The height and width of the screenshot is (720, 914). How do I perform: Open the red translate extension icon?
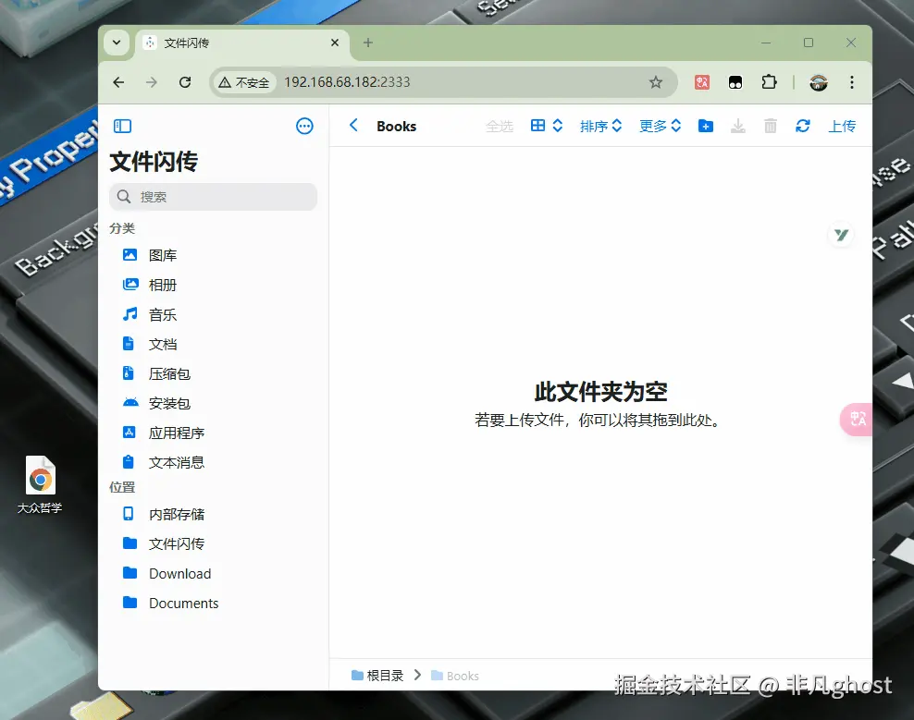point(702,82)
